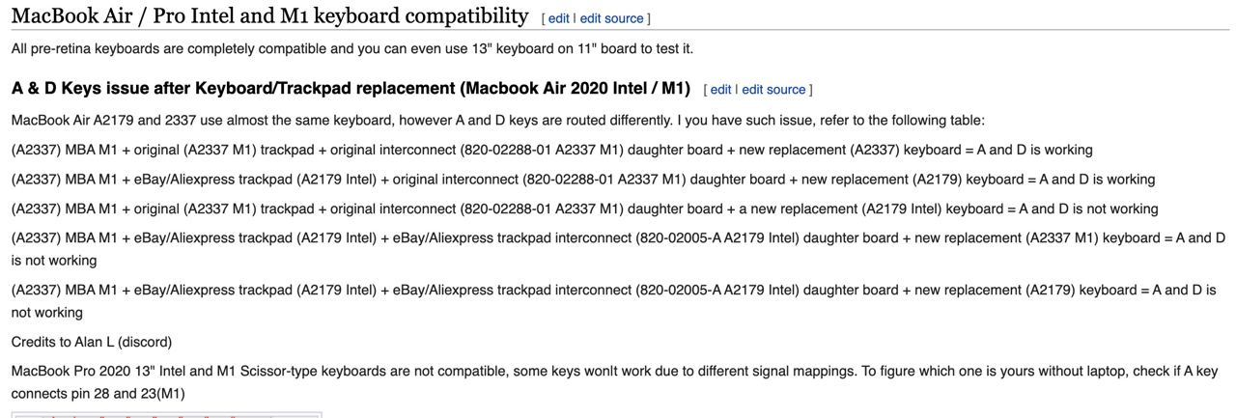Select the "All pre-retina keyboards" sentence
This screenshot has width=1236, height=418.
pos(352,48)
